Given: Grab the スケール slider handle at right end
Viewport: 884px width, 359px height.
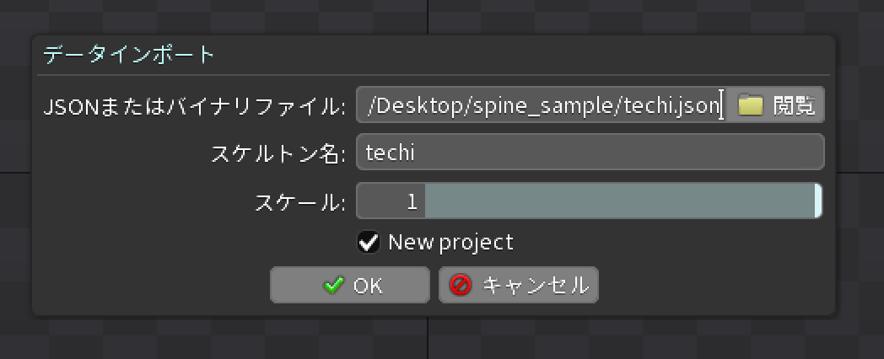Looking at the screenshot, I should pyautogui.click(x=818, y=201).
